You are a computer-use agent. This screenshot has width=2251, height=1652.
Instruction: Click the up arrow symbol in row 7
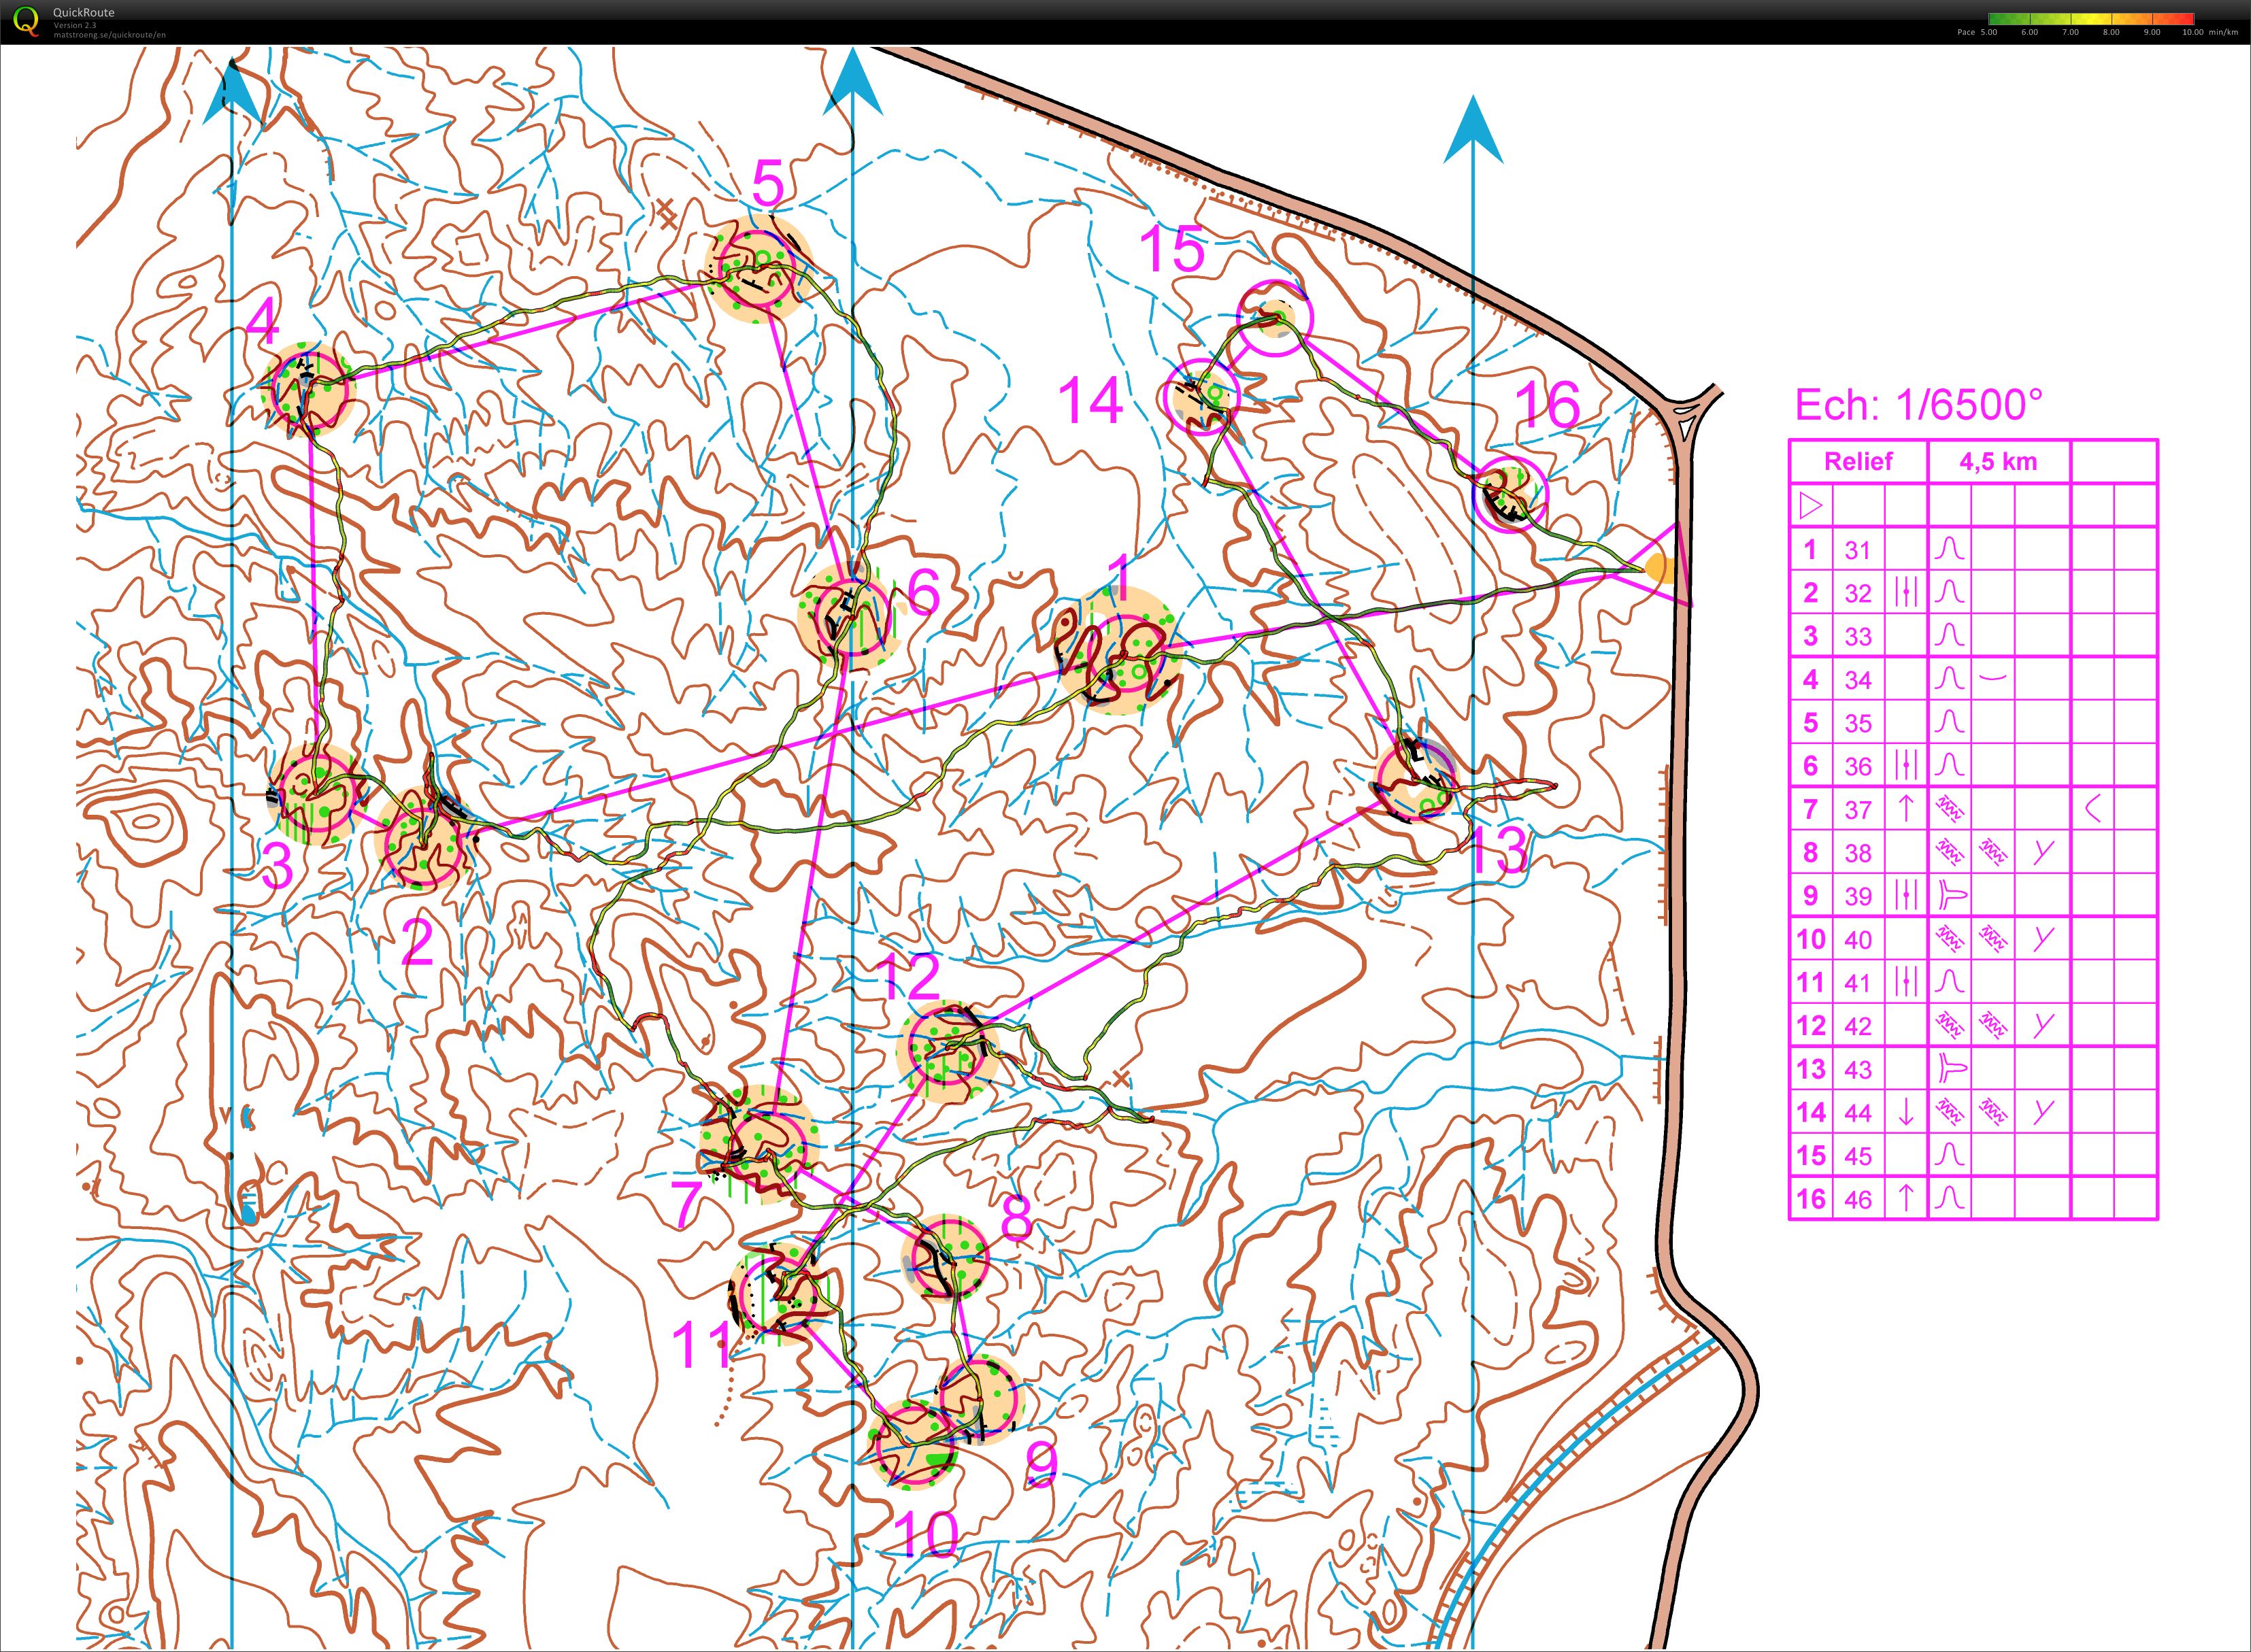click(1906, 808)
